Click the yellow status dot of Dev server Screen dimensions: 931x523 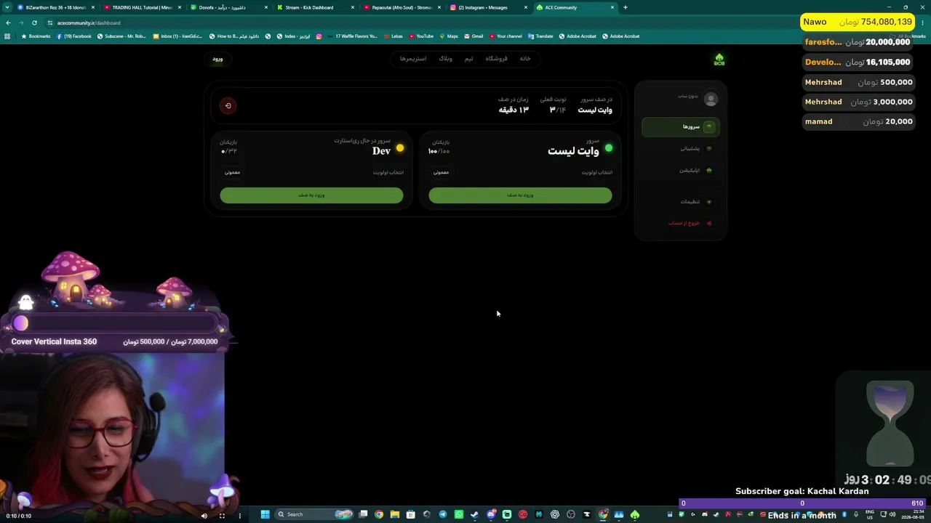point(400,148)
